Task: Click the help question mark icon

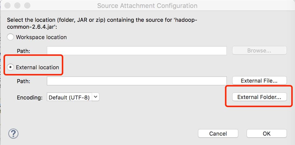Action: coord(13,134)
